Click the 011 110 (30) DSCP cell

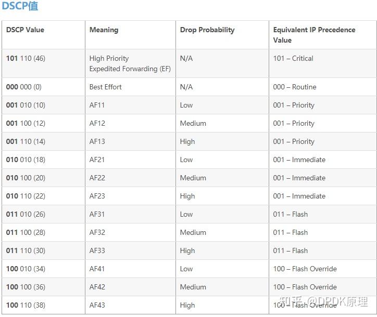[26, 251]
